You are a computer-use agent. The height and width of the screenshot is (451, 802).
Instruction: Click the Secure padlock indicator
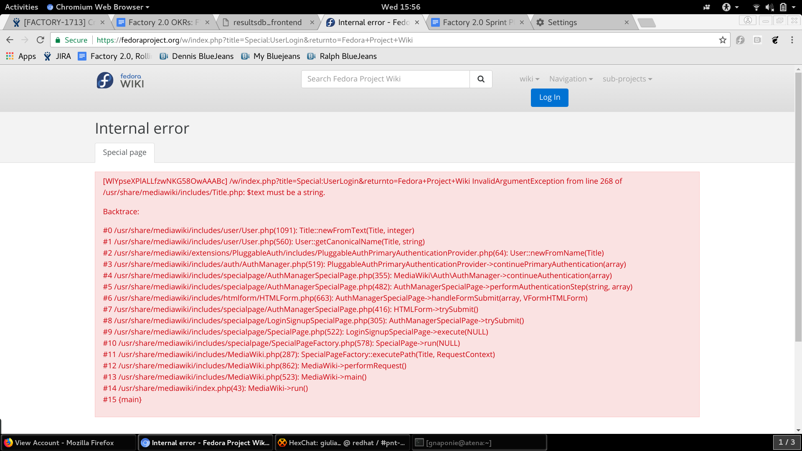tap(71, 40)
